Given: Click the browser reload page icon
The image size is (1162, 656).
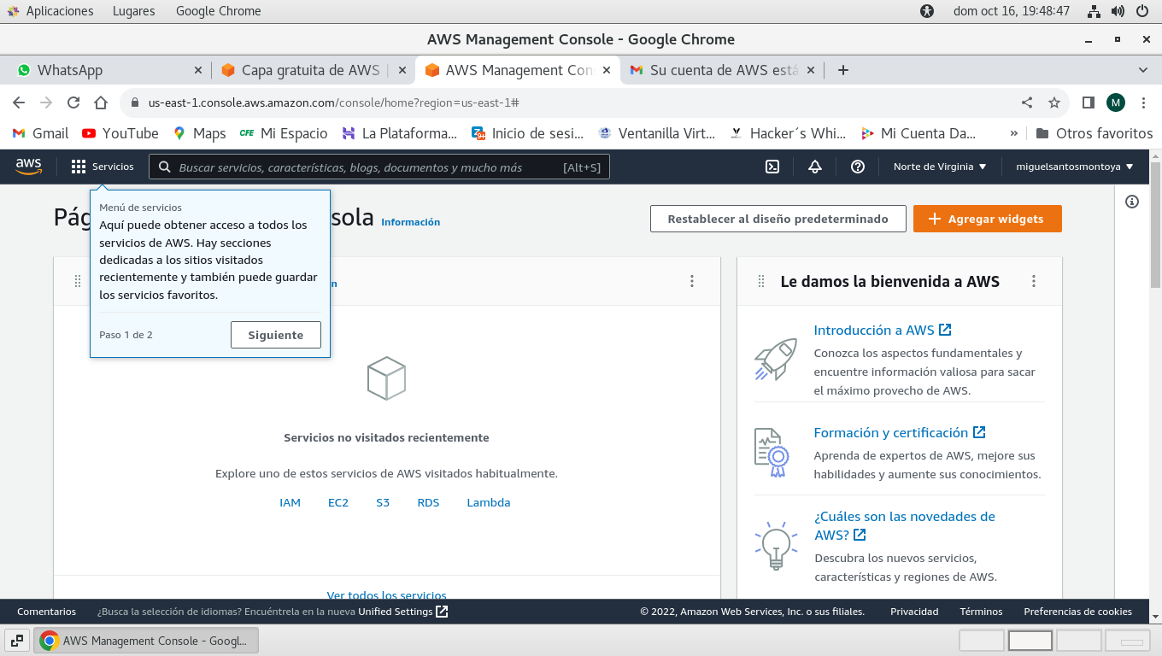Looking at the screenshot, I should 73,102.
